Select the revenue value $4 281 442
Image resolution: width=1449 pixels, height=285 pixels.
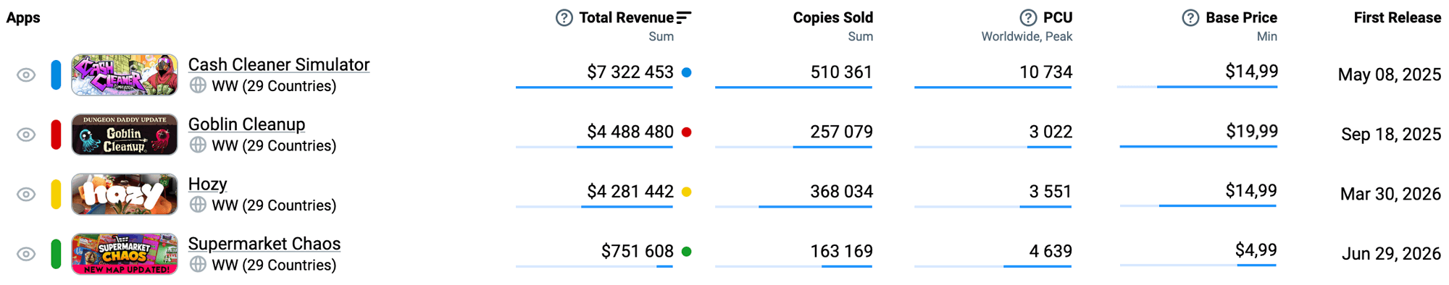click(x=630, y=192)
